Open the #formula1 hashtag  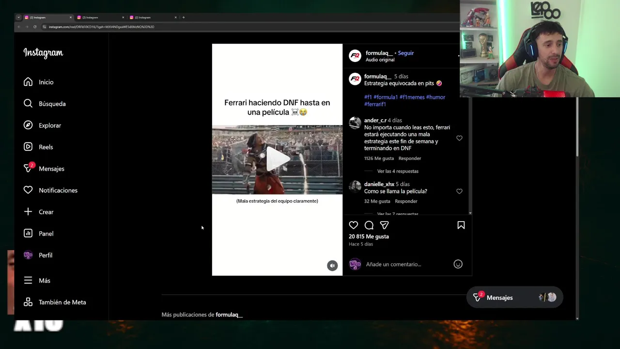pyautogui.click(x=386, y=97)
